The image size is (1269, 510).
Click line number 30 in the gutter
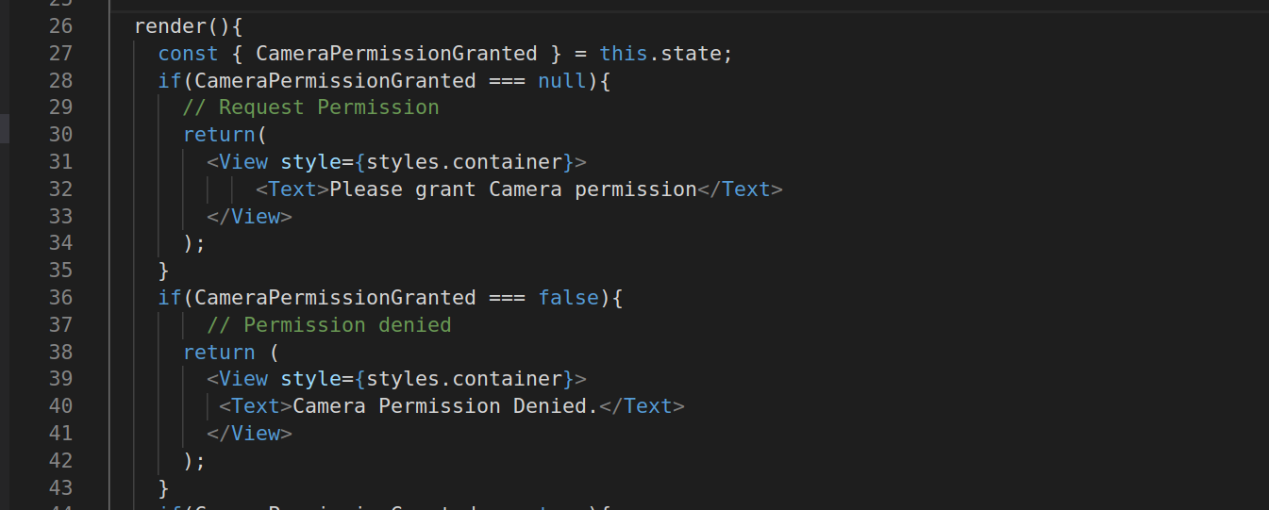[60, 135]
